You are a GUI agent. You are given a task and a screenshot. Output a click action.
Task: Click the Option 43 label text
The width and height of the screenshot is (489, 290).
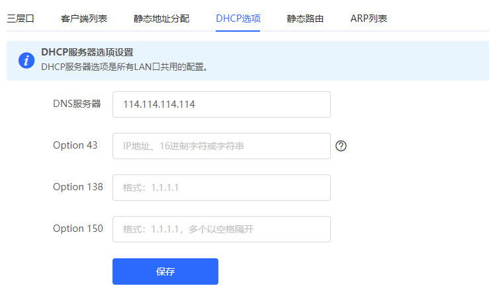tap(75, 145)
